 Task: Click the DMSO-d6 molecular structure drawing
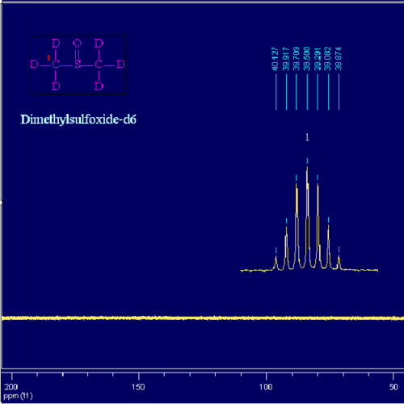[78, 65]
